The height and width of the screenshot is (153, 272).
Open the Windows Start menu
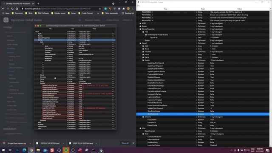(3, 150)
